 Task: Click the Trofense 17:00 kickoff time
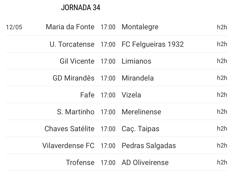click(108, 163)
